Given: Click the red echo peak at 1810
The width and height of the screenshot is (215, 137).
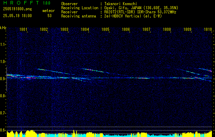Looking at the screenshot, I should point(211,71).
